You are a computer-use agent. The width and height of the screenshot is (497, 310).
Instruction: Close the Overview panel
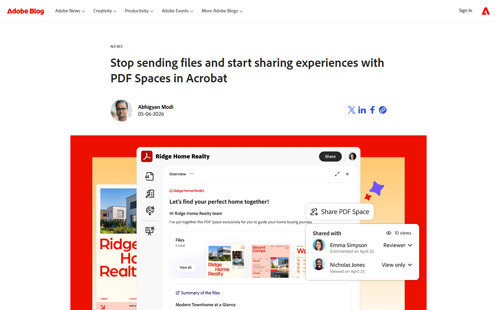click(x=347, y=174)
